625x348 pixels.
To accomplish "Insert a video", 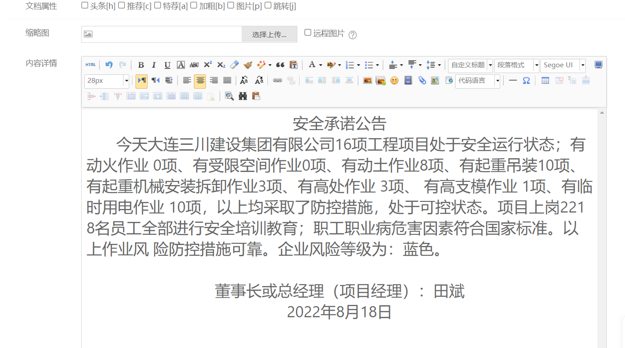I will click(x=408, y=81).
